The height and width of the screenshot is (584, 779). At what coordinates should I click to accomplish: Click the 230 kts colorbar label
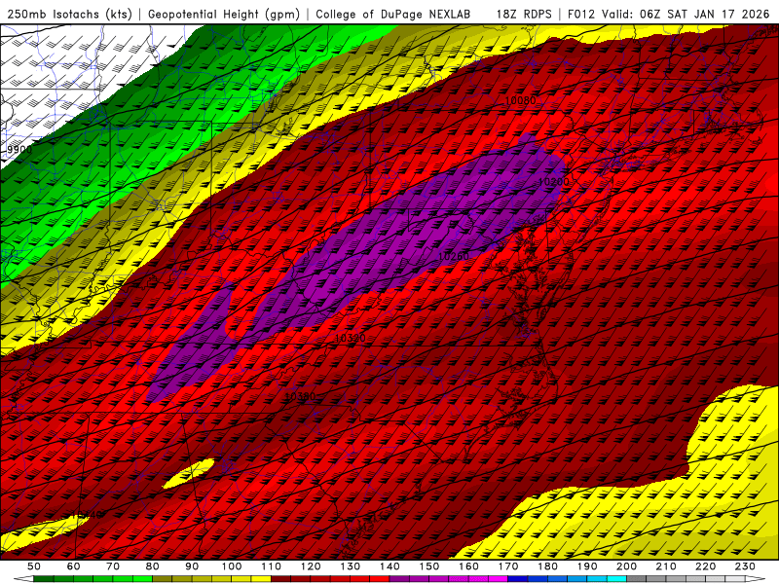click(745, 566)
